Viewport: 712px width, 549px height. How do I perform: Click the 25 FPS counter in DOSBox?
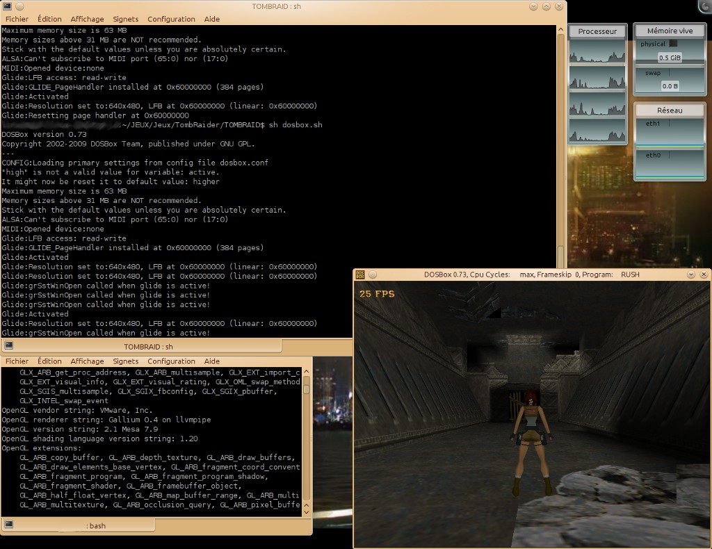tap(377, 293)
